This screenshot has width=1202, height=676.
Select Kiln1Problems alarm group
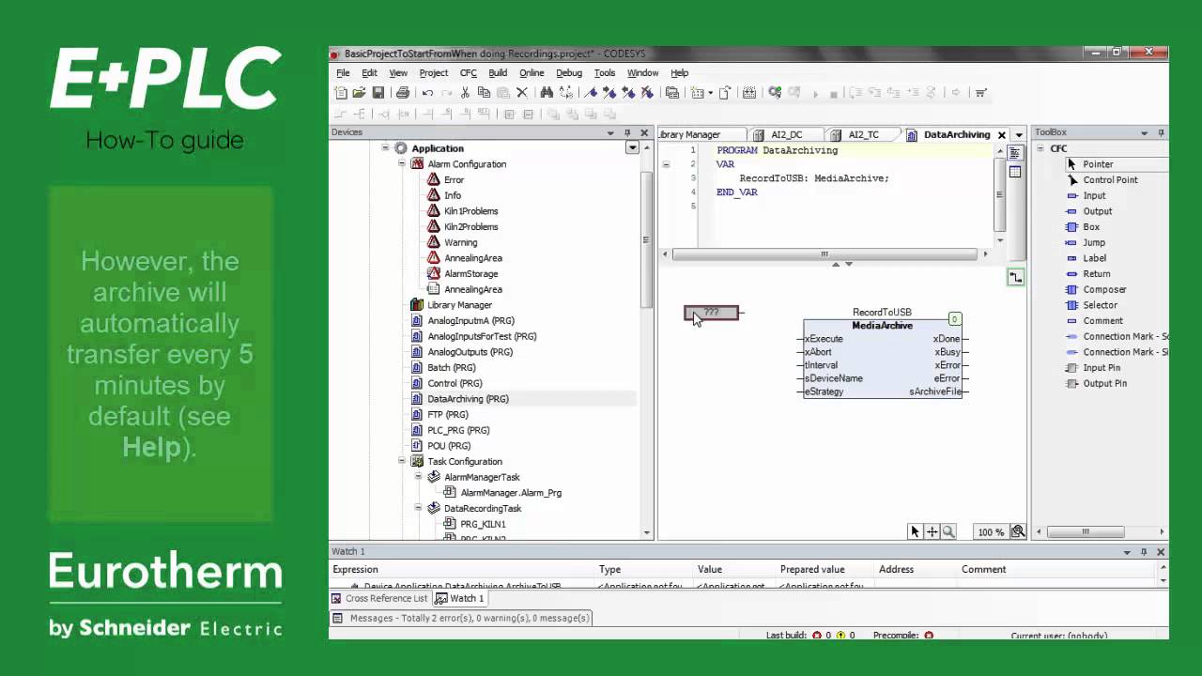(x=470, y=211)
